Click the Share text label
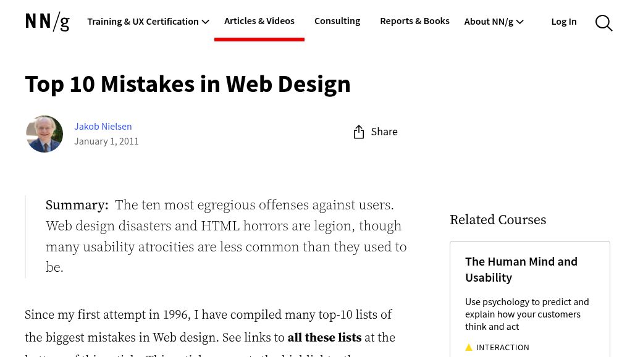This screenshot has height=357, width=635. (384, 132)
